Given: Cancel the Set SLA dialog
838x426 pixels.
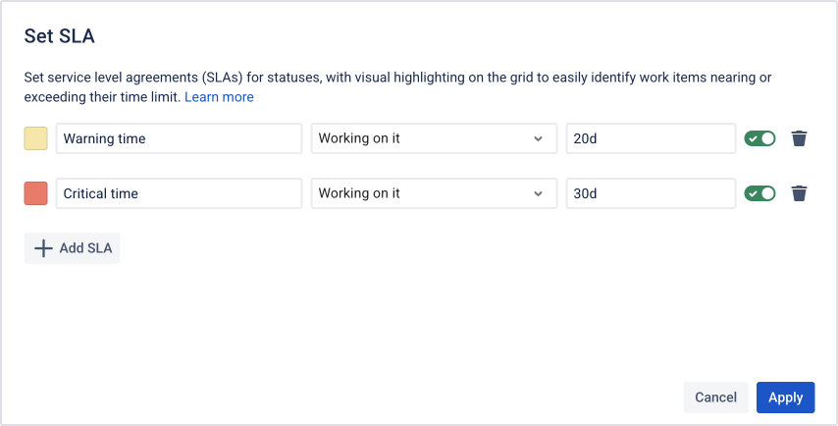Looking at the screenshot, I should pos(715,398).
